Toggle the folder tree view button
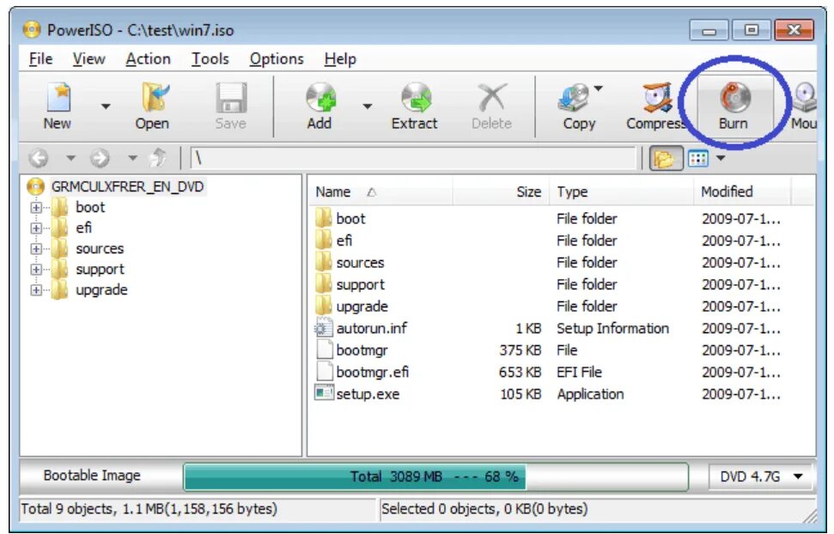This screenshot has width=834, height=534. coord(666,158)
